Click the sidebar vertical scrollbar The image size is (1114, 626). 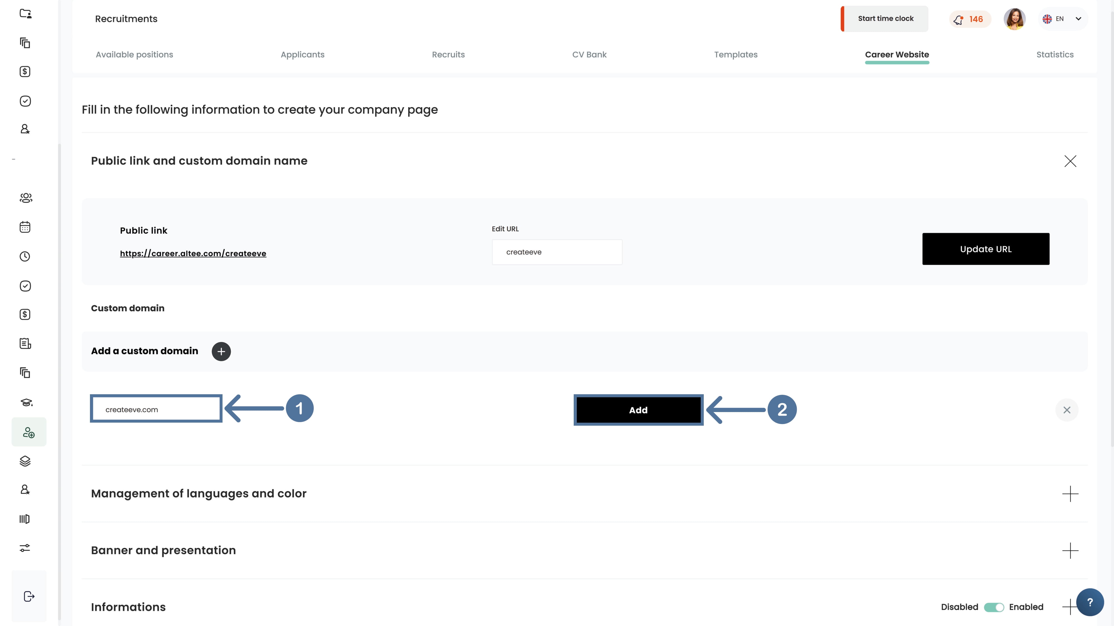point(59,382)
